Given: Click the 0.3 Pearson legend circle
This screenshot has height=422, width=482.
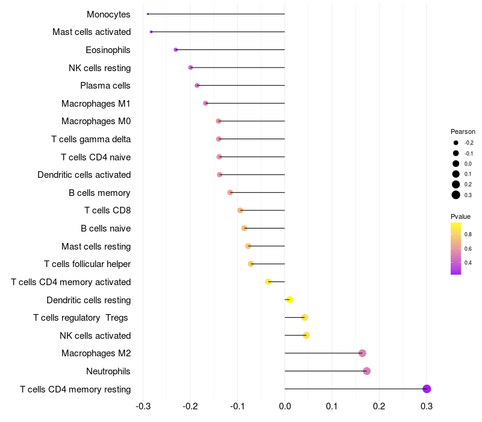Looking at the screenshot, I should pos(456,195).
